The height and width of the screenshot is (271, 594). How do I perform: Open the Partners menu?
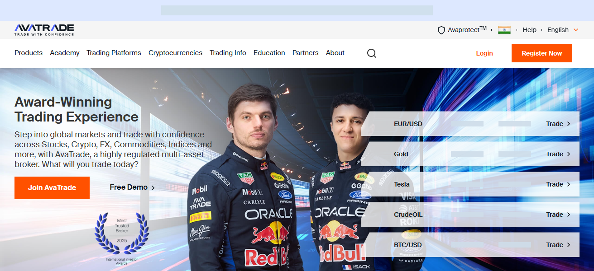306,53
